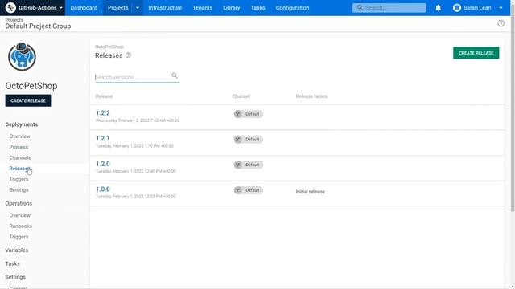The height and width of the screenshot is (289, 515).
Task: Open the bottom Settings section in the sidebar
Action: [x=15, y=277]
